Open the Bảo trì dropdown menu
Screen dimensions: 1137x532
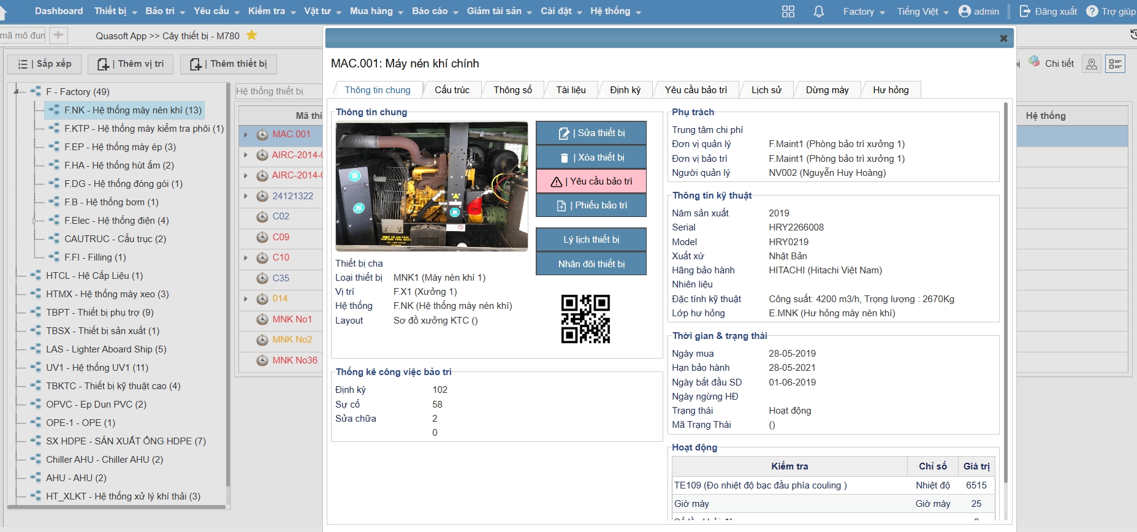pyautogui.click(x=165, y=11)
